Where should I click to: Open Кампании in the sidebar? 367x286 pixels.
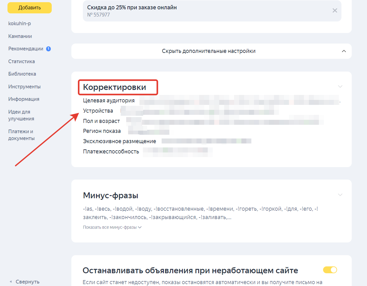click(x=20, y=36)
